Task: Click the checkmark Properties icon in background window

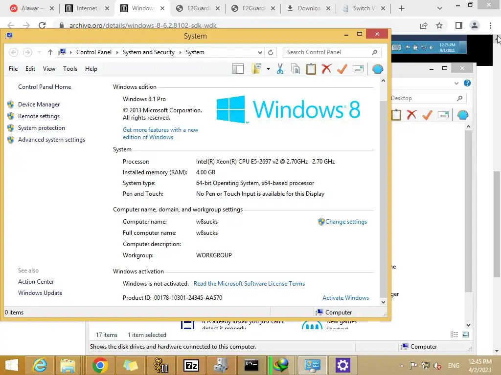Action: click(427, 115)
